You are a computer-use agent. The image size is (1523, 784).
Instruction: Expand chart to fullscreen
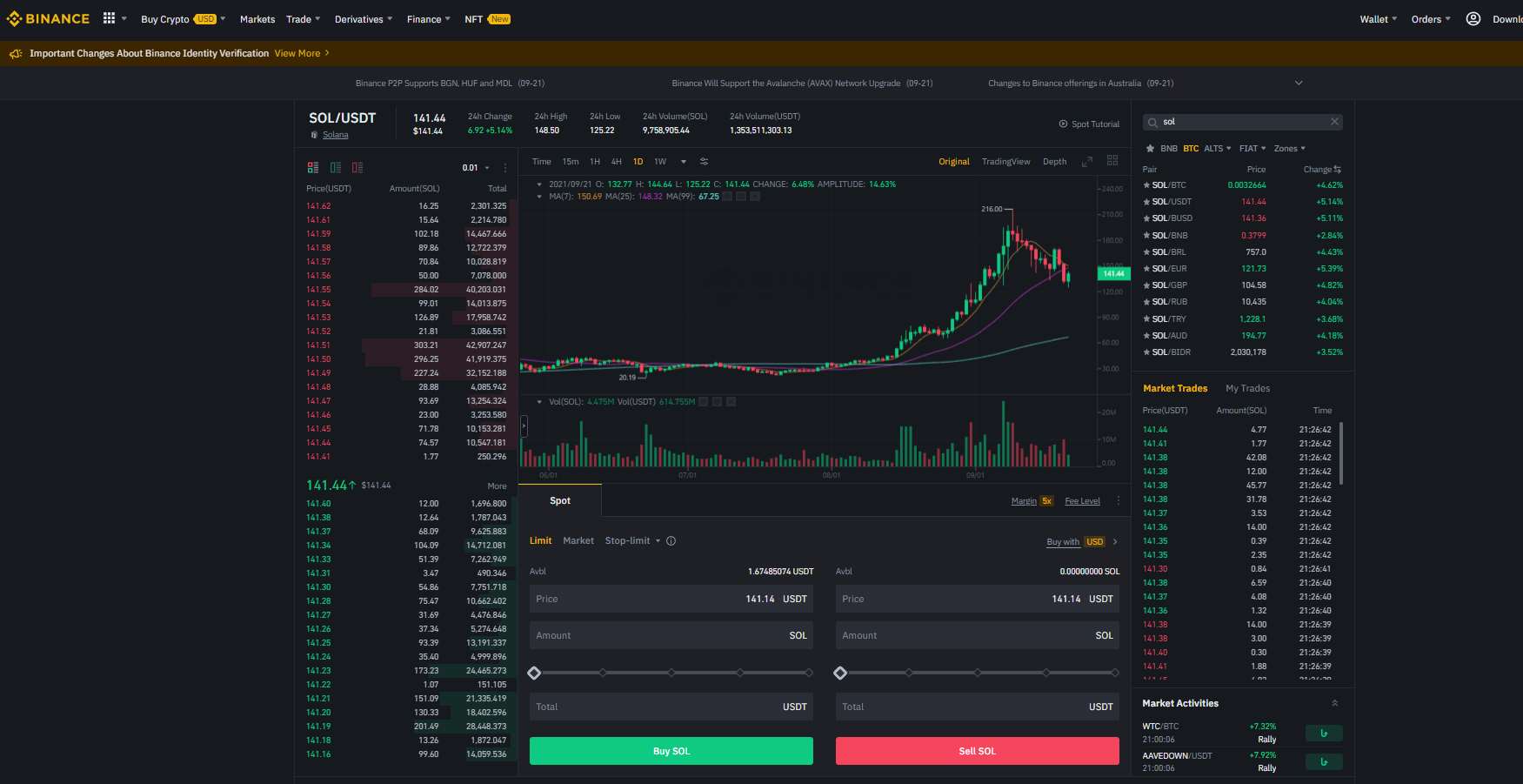(x=1086, y=162)
